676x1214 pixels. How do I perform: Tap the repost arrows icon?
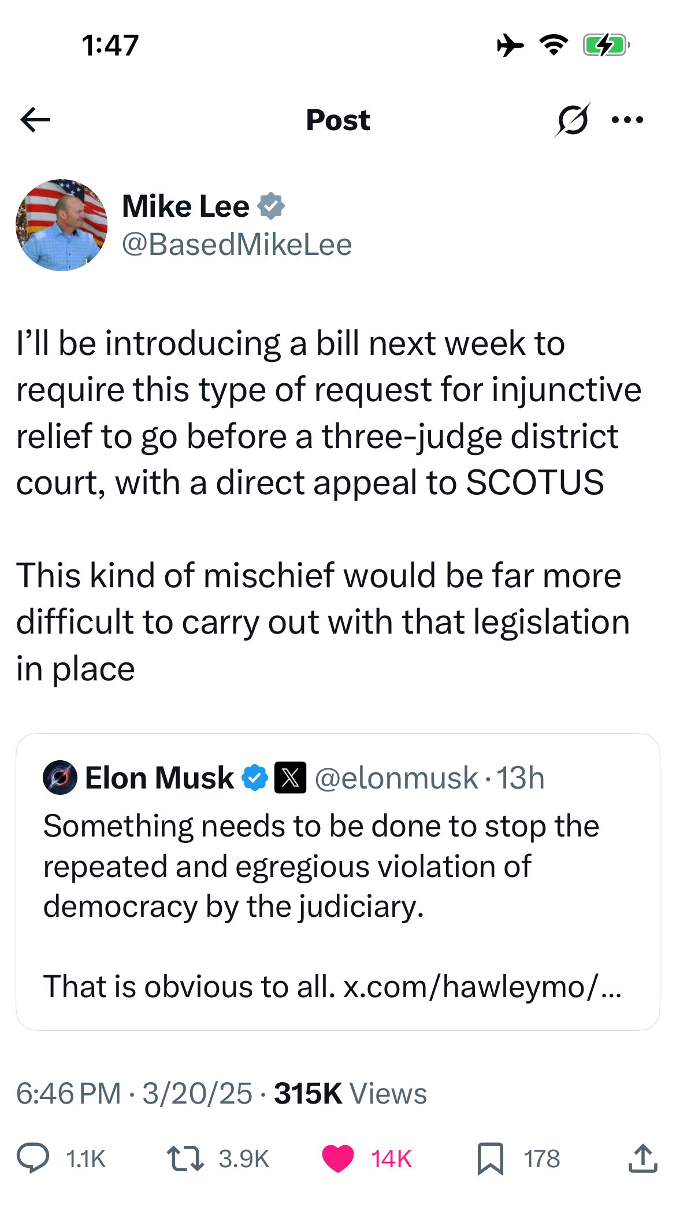click(x=185, y=1159)
